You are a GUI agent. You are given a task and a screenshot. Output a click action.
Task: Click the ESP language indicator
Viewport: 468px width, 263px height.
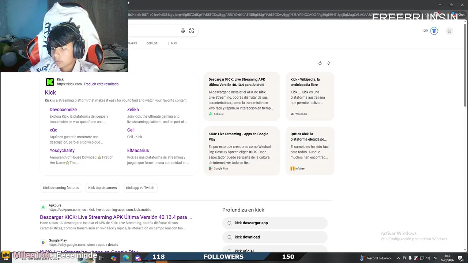pyautogui.click(x=435, y=258)
